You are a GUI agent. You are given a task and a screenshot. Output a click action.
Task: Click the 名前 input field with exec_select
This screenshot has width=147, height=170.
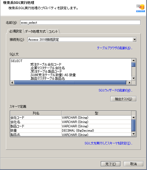click(80, 22)
